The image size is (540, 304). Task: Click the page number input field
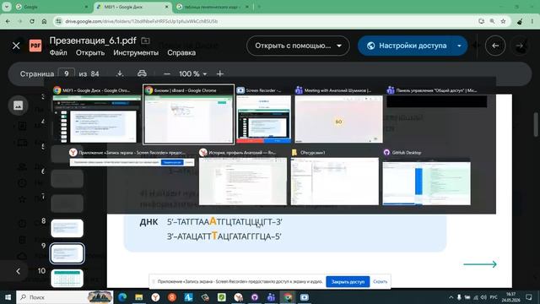[66, 73]
